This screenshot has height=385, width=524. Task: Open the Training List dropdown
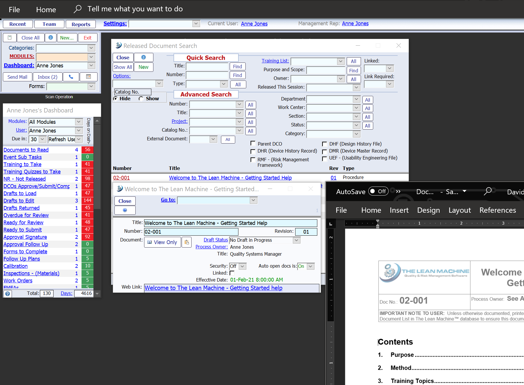[341, 61]
